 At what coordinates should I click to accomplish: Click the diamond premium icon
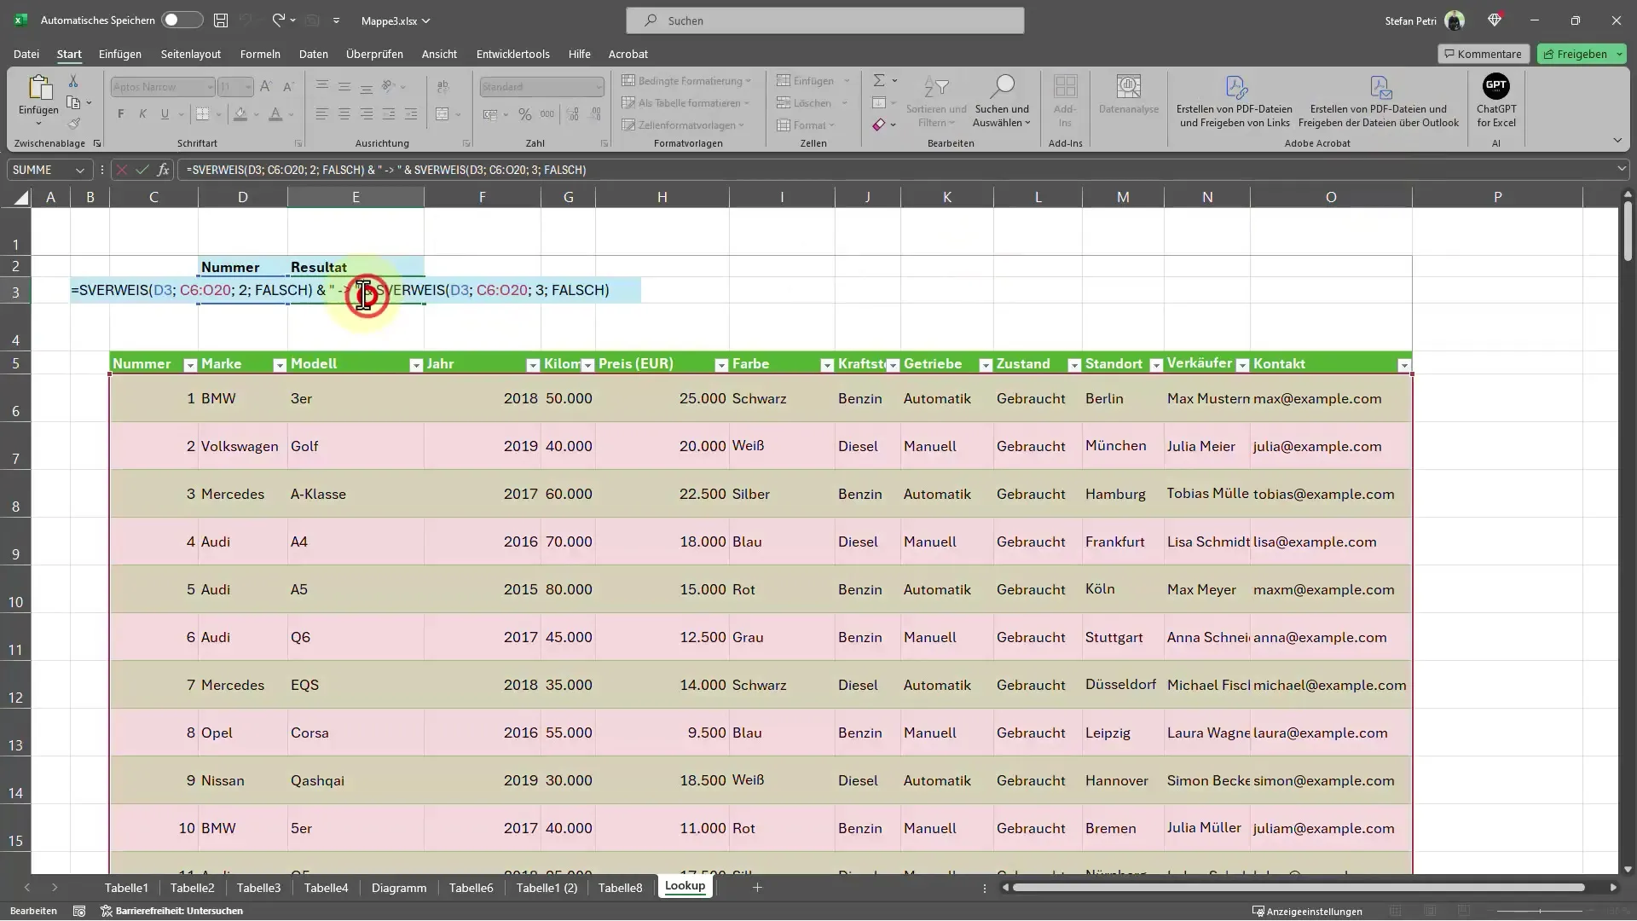1495,20
